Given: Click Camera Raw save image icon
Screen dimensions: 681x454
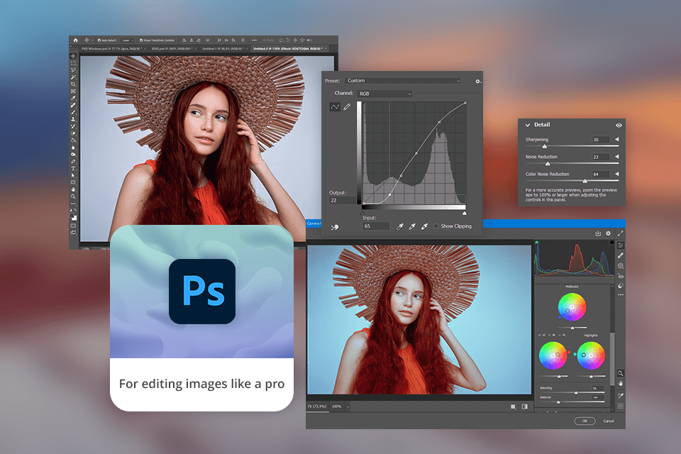Looking at the screenshot, I should tap(597, 233).
